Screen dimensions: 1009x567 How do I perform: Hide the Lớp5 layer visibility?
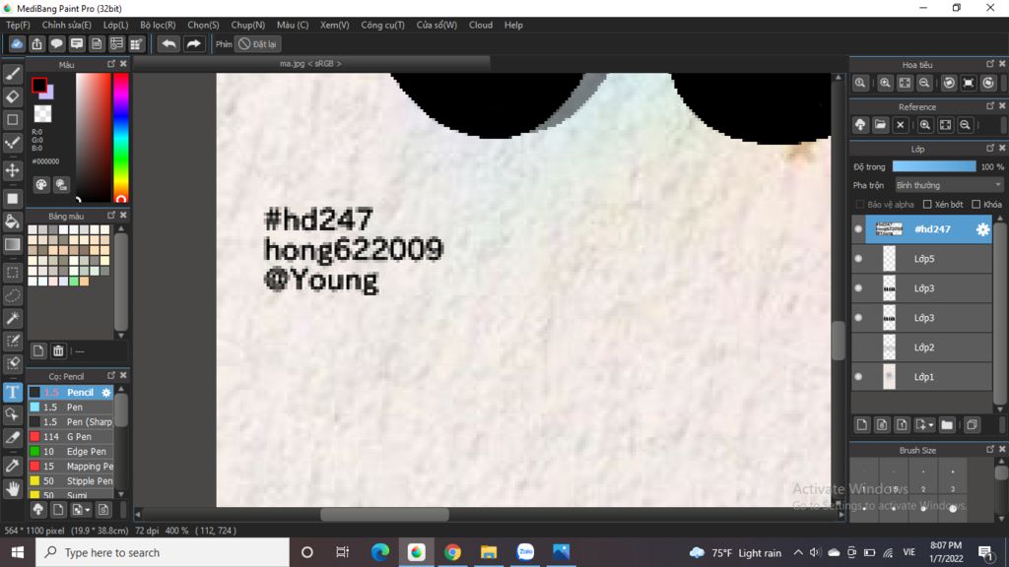pos(858,259)
